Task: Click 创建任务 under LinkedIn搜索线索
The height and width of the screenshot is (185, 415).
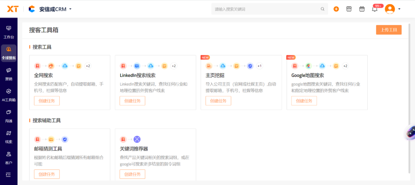Action: coord(132,101)
